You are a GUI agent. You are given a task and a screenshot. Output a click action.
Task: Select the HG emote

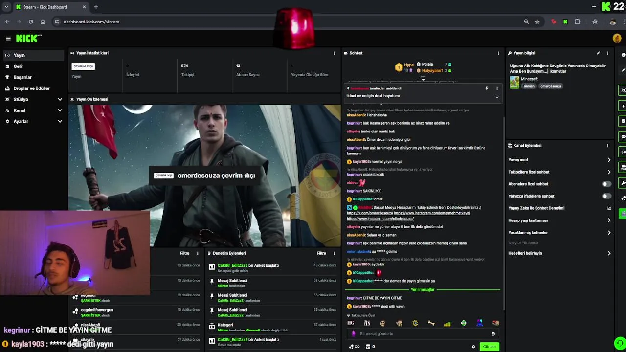[x=351, y=323]
